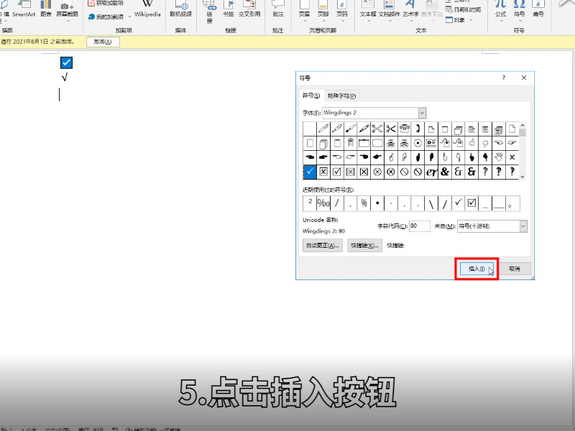The height and width of the screenshot is (431, 575).
Task: Insert a comment with 批注
Action: [278, 9]
